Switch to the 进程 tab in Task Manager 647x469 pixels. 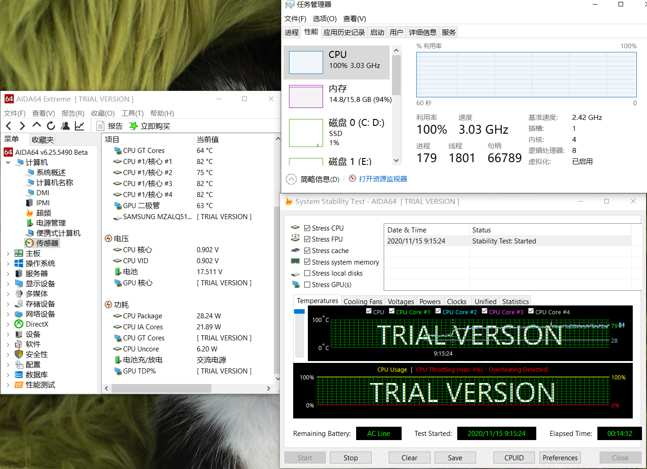tap(292, 32)
